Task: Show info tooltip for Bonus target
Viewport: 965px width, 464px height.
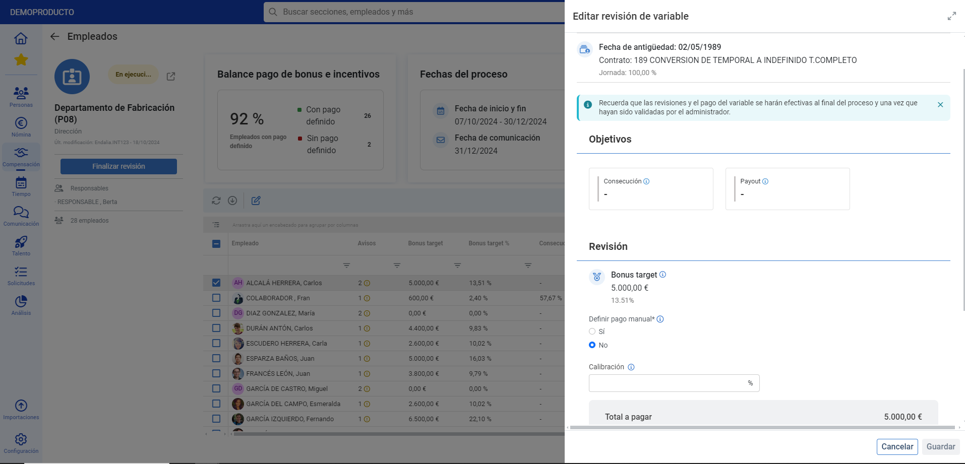Action: tap(662, 275)
